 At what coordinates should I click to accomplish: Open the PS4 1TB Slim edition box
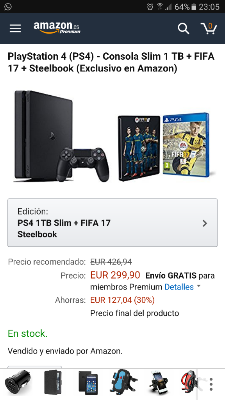pyautogui.click(x=112, y=223)
